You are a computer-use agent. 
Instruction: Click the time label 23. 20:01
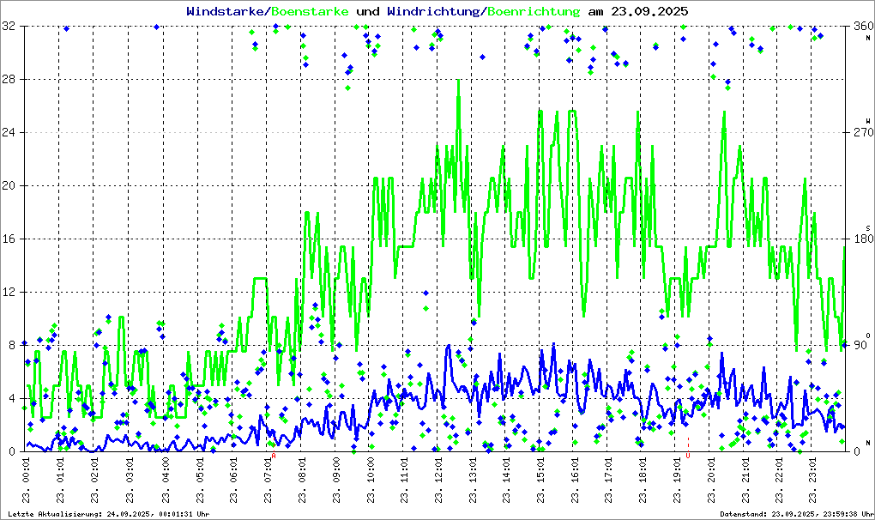[x=711, y=480]
